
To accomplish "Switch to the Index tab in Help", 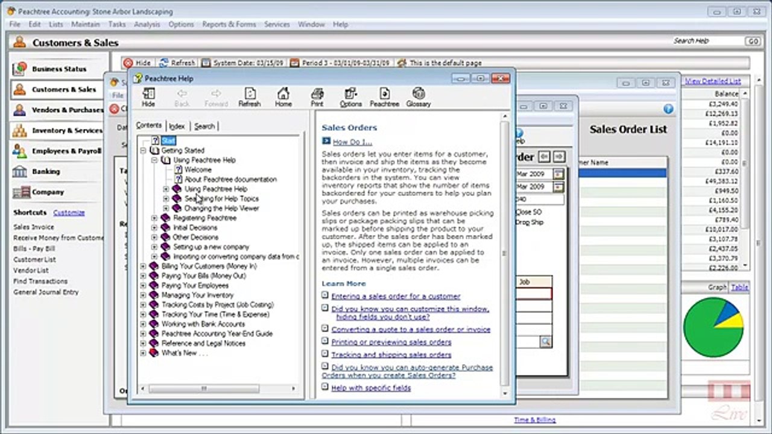I will click(x=177, y=126).
